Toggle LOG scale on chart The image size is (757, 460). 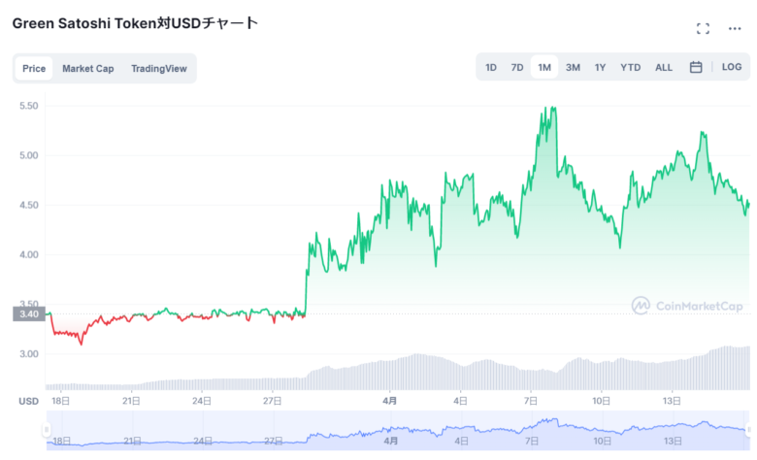tap(732, 67)
